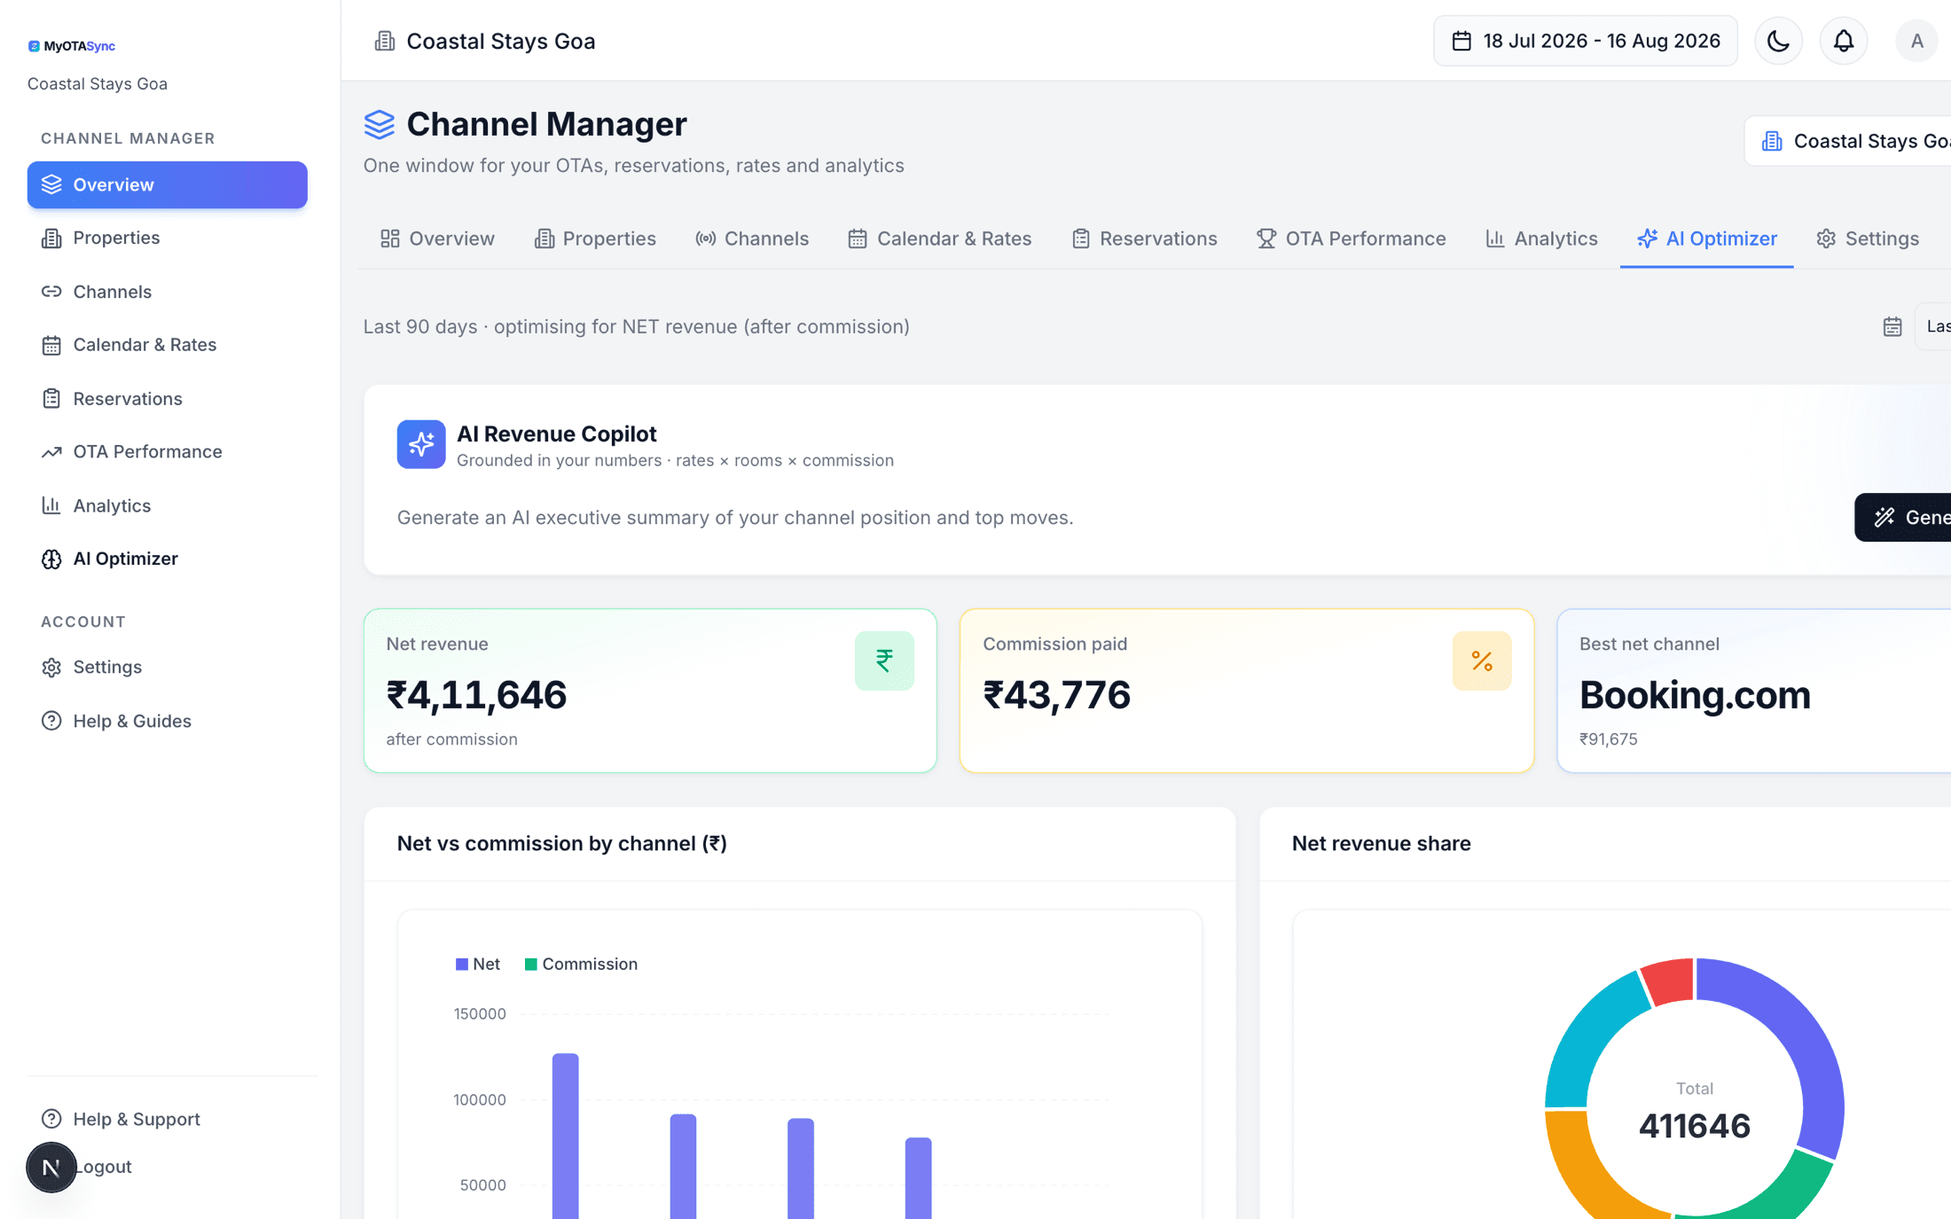The width and height of the screenshot is (1951, 1219).
Task: Click the Generate summary button
Action: click(x=1903, y=517)
